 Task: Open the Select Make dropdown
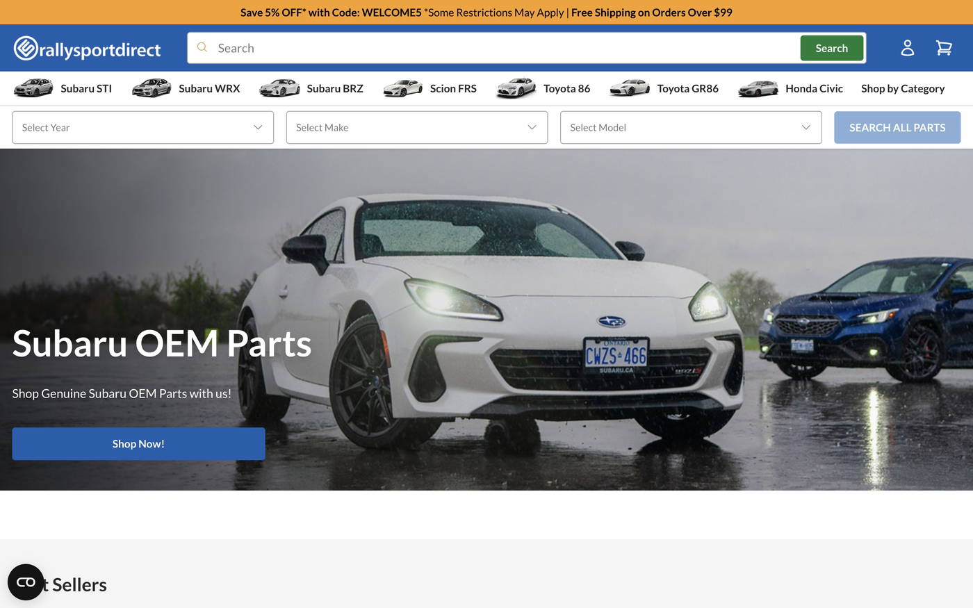click(x=416, y=126)
